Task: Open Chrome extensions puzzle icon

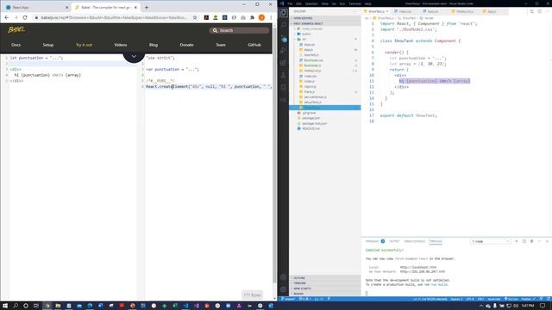Action: click(252, 17)
